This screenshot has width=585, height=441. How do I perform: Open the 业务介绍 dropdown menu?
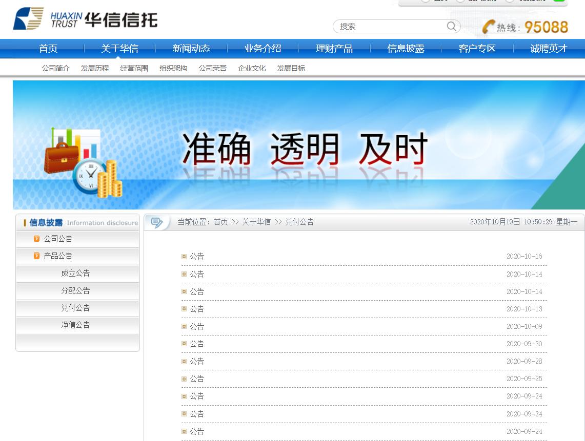click(262, 48)
